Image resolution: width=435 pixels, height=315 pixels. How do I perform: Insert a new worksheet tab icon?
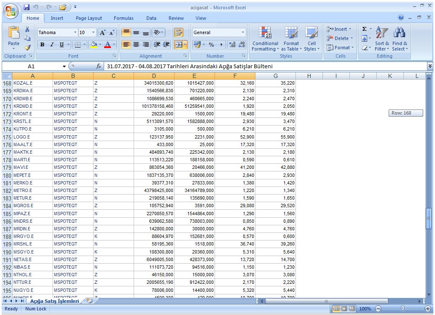(x=89, y=301)
